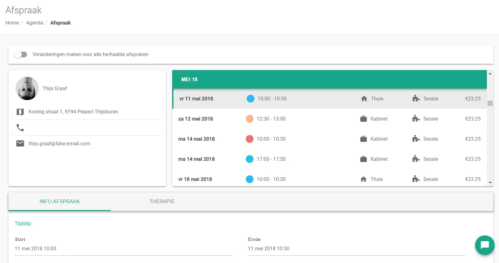The image size is (499, 263).
Task: Click the puzzle icon in ma 14 mei 17:00 row
Action: click(x=416, y=159)
